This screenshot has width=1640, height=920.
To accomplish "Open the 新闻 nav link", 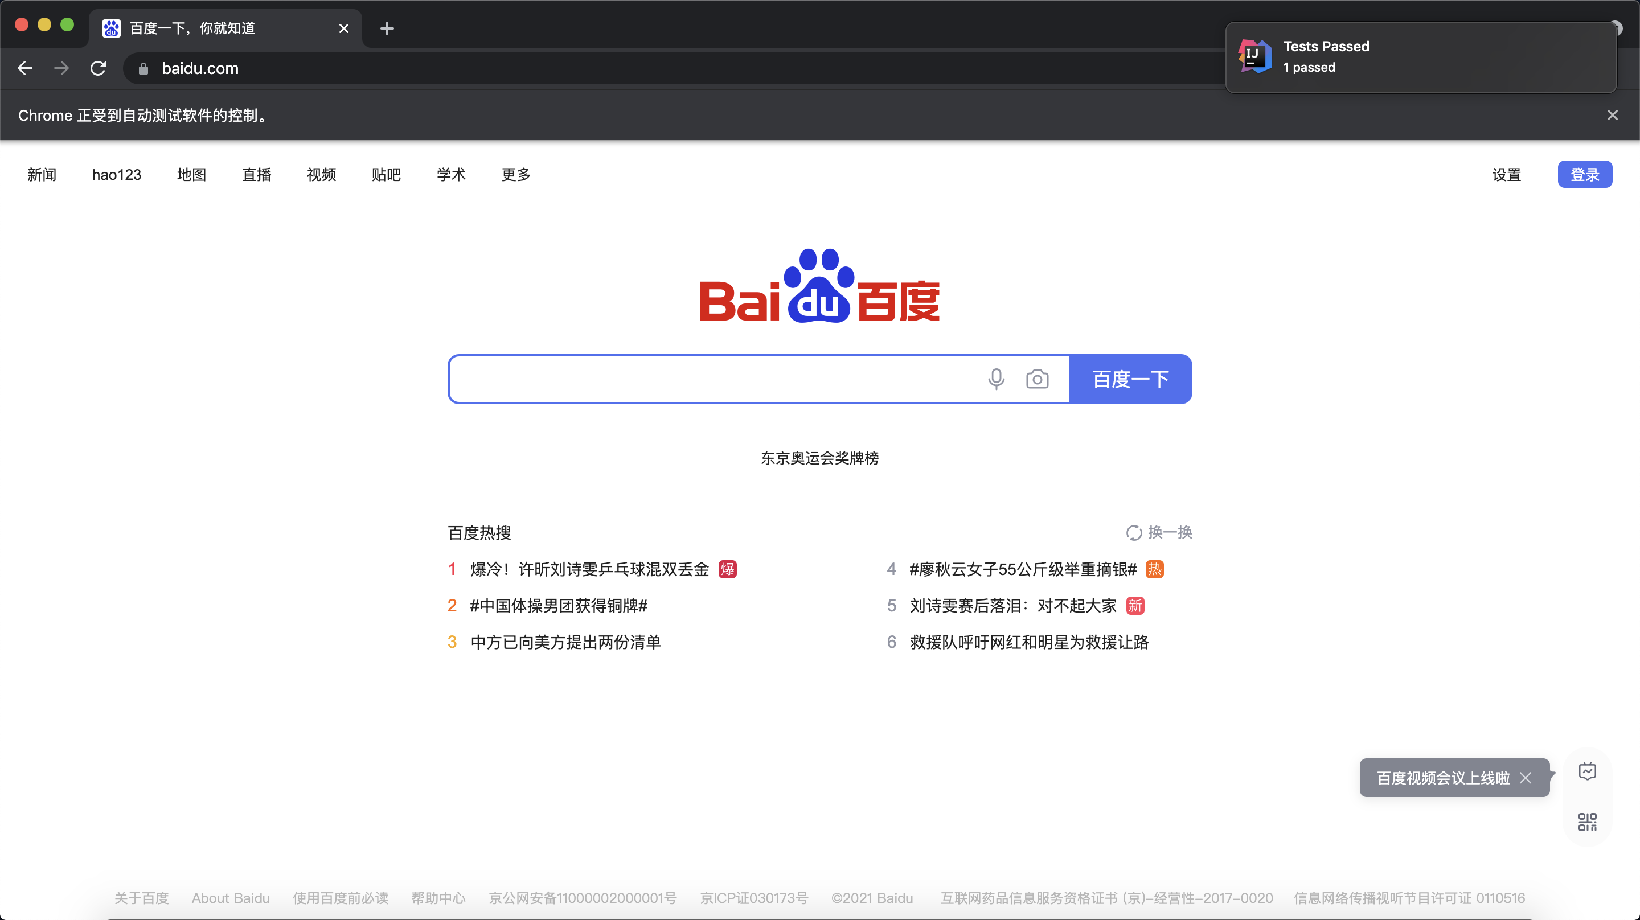I will pyautogui.click(x=42, y=174).
